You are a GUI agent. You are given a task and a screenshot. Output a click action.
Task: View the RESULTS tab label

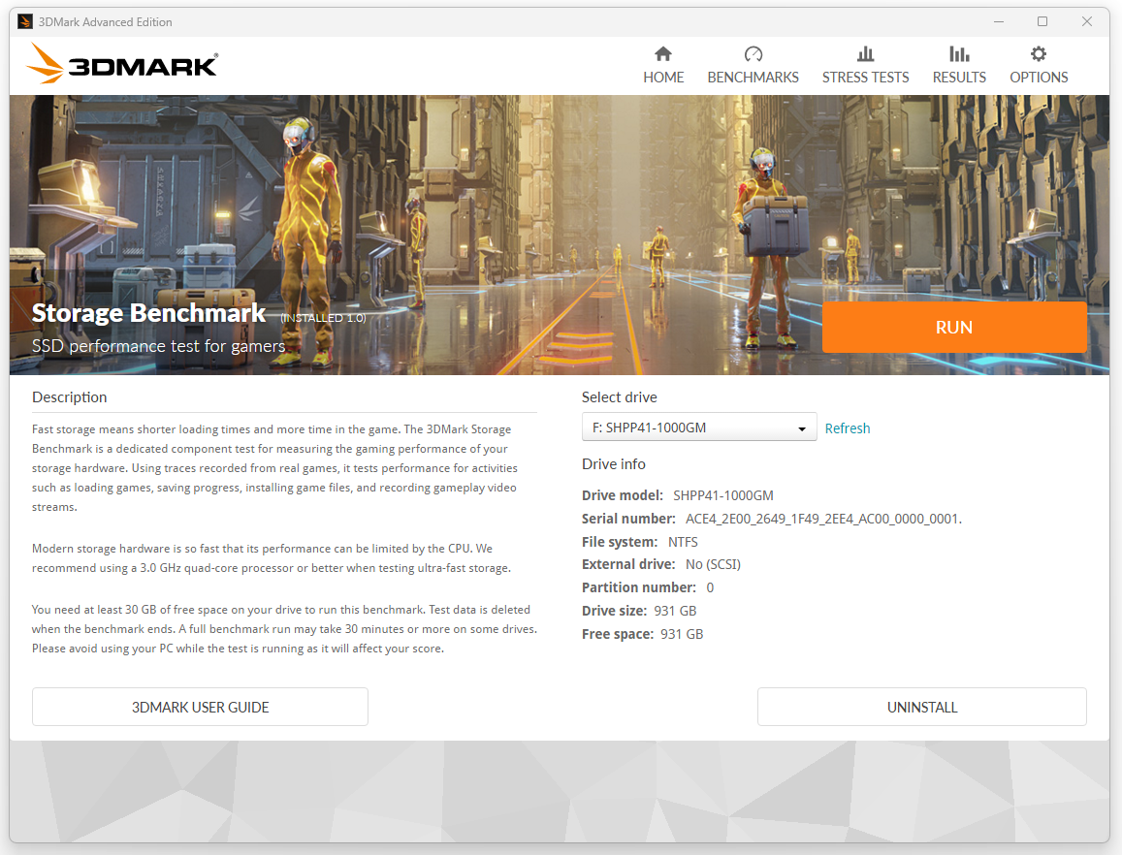click(x=959, y=78)
